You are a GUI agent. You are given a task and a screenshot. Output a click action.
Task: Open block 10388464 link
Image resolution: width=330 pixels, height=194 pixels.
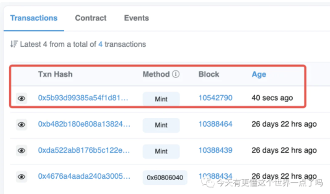[216, 124]
